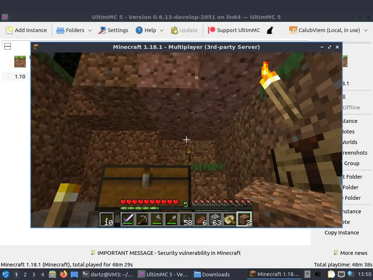This screenshot has height=280, width=373.
Task: Click the red hearts health bar
Action: click(x=149, y=202)
